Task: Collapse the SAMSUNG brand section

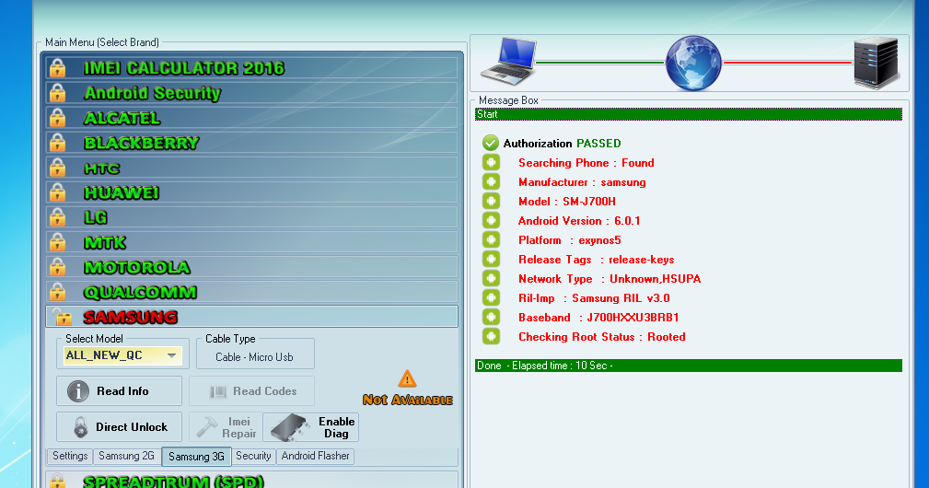Action: 251,317
